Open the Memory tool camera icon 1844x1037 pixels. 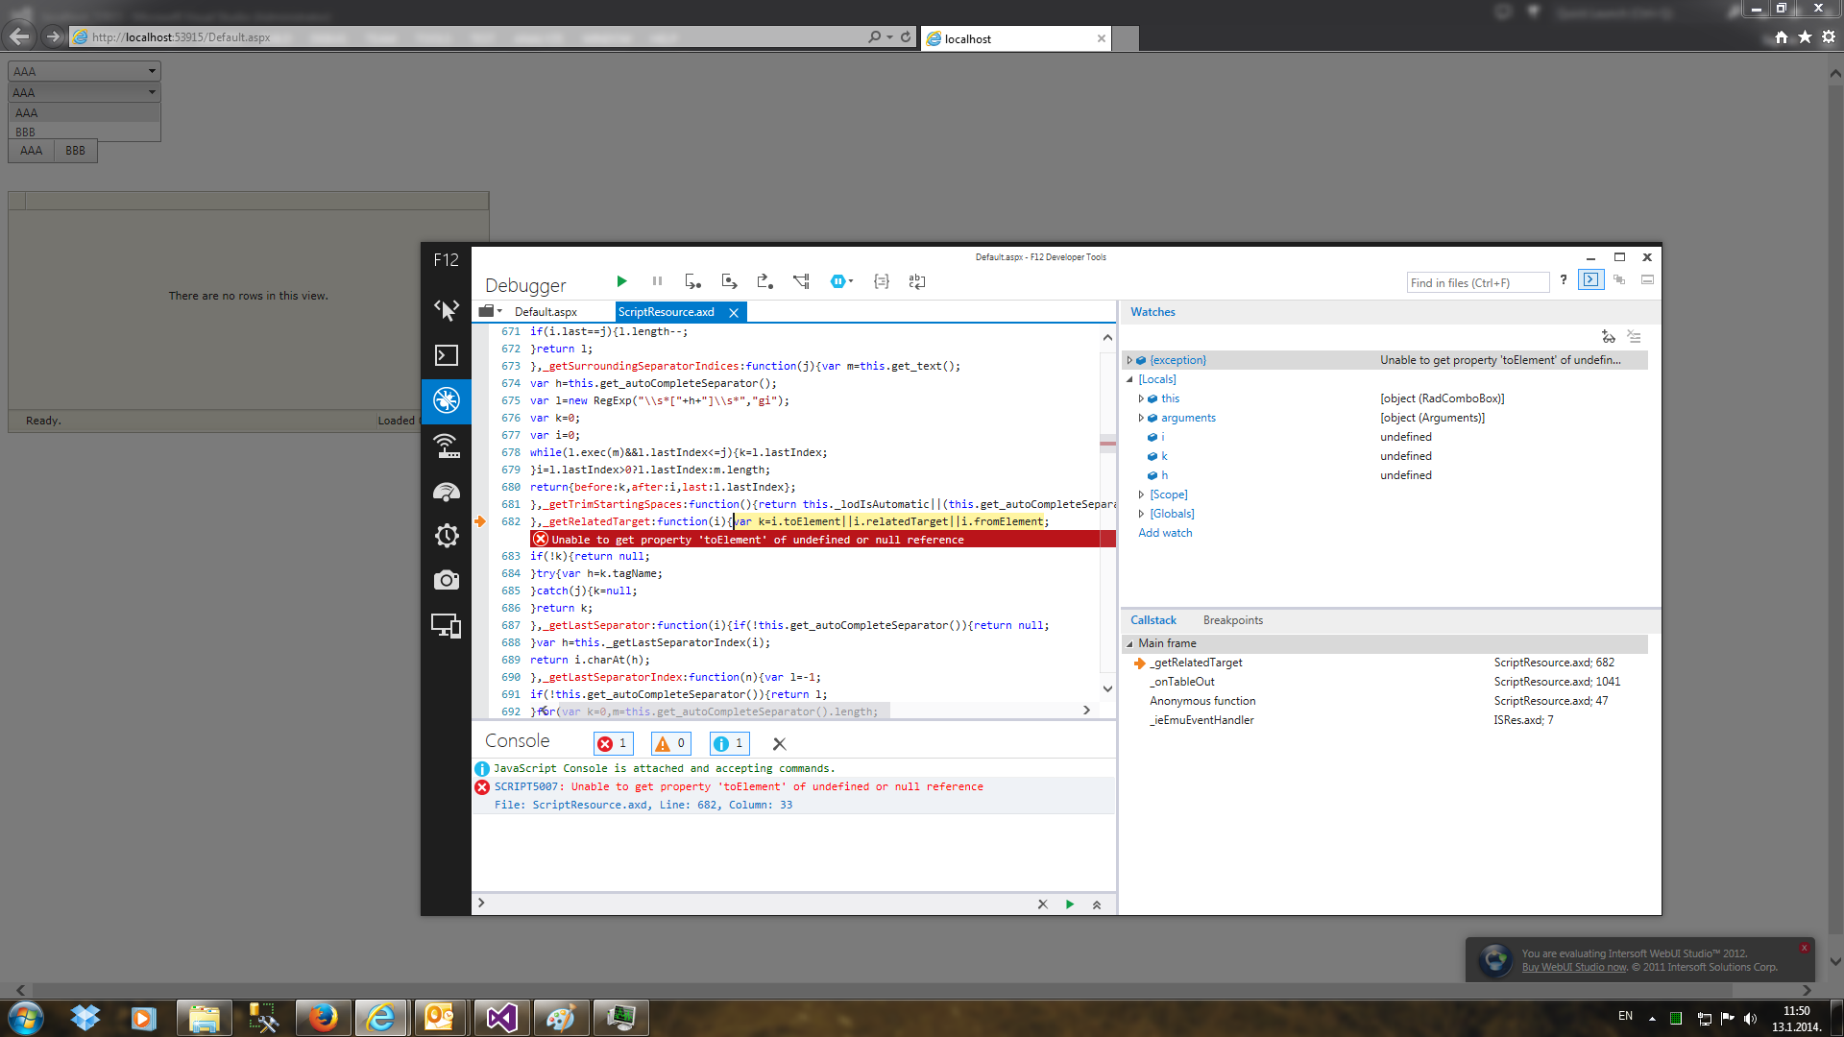tap(446, 580)
